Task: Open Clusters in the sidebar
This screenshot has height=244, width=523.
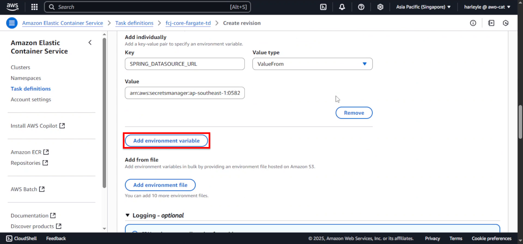Action: click(20, 67)
